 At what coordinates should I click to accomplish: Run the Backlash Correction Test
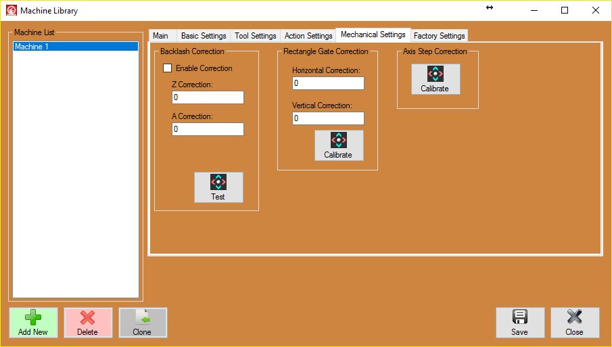(218, 187)
